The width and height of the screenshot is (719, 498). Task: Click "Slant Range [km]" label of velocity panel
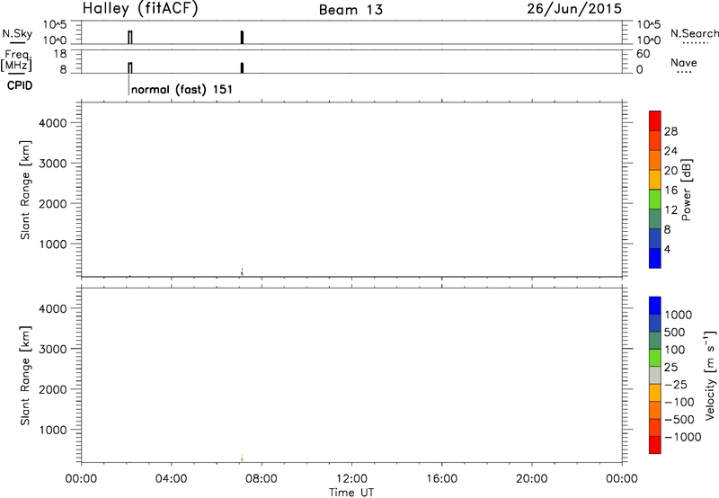pyautogui.click(x=25, y=376)
